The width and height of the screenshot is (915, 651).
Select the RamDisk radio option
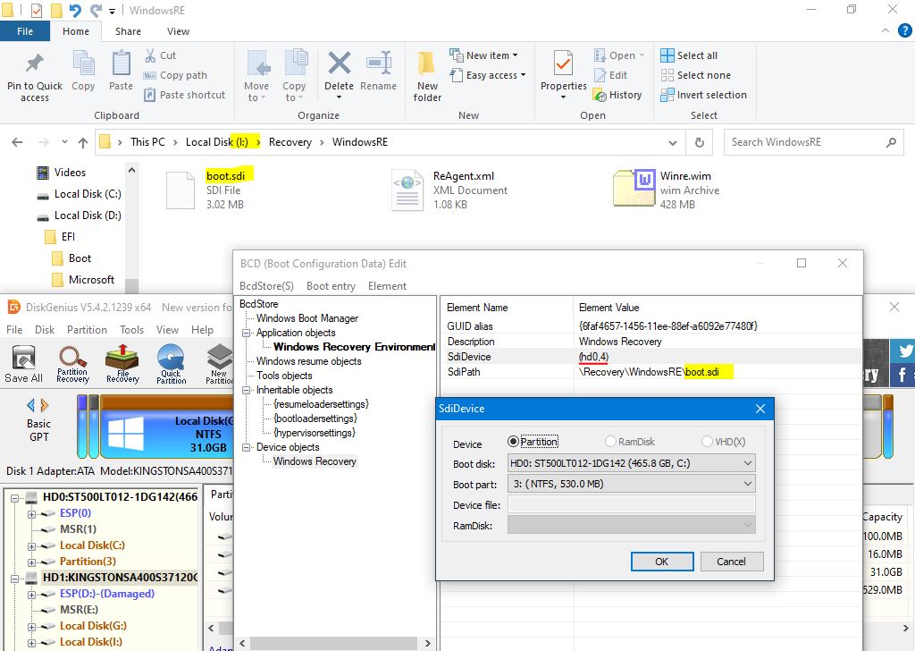click(x=611, y=442)
